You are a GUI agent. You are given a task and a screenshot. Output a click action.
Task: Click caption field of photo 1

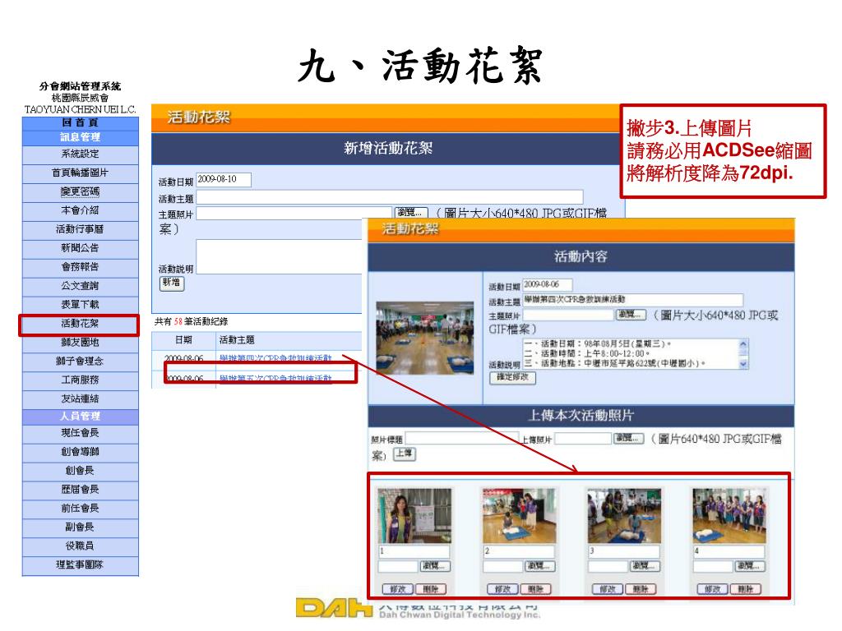point(414,551)
